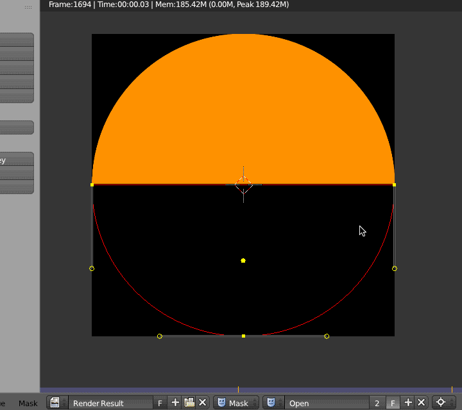Click bottom-right handle circle of mask curve

click(327, 336)
